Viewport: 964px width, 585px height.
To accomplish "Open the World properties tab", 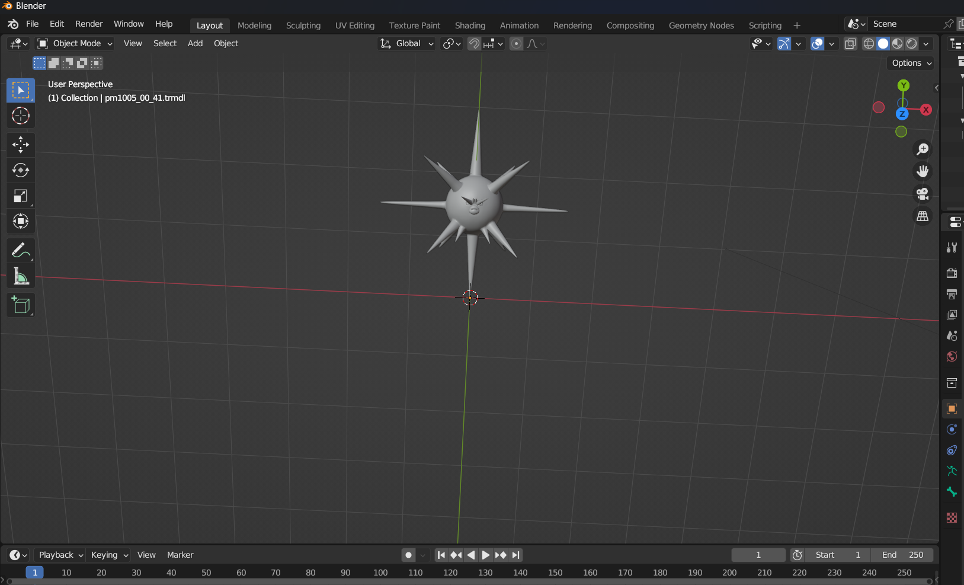I will pos(952,356).
